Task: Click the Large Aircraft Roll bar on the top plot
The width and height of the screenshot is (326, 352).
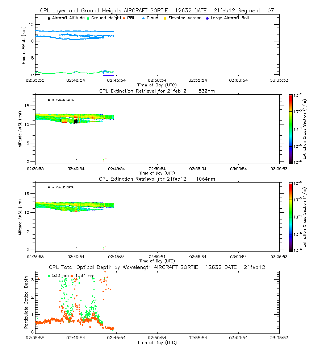Action: click(x=108, y=75)
